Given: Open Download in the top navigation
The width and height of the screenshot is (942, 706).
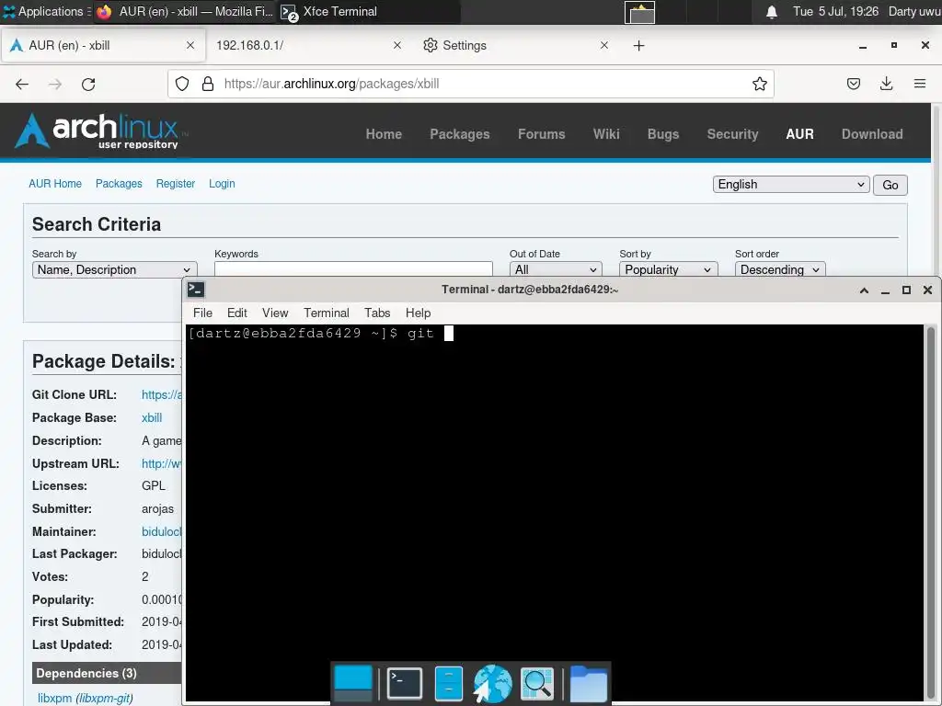Looking at the screenshot, I should (872, 134).
